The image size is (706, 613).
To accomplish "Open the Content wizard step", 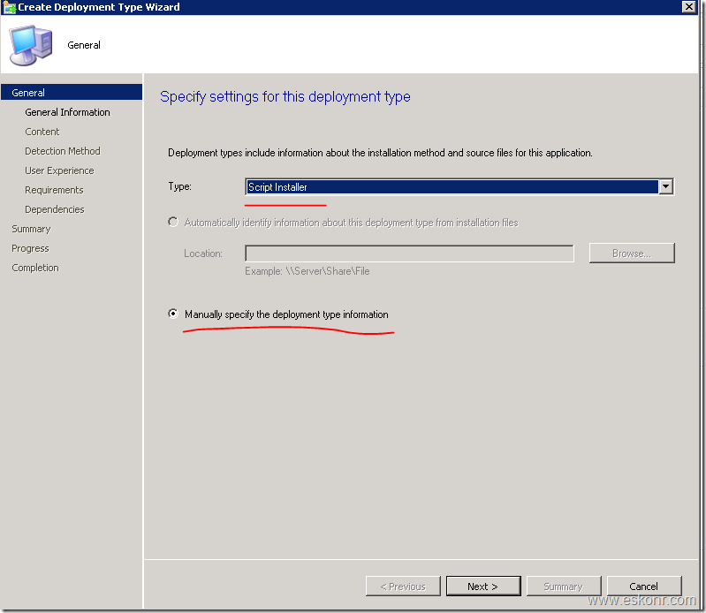I will point(42,132).
